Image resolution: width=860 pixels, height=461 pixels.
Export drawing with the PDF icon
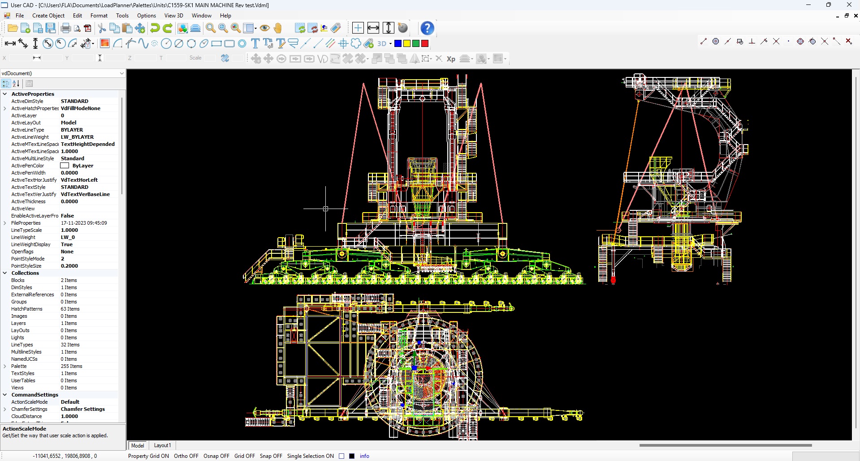(88, 29)
